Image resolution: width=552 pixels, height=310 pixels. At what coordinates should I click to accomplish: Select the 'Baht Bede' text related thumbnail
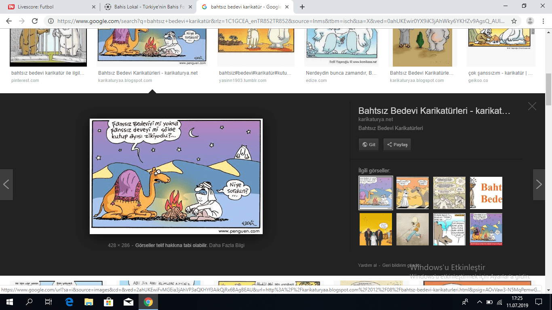(x=486, y=193)
